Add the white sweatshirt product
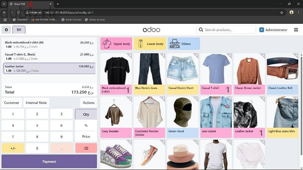 [x=249, y=155]
